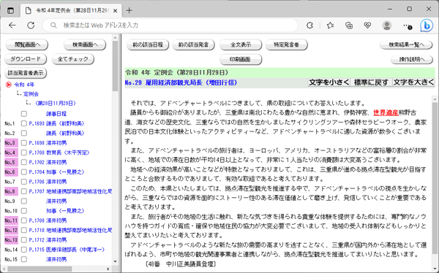Check the No.4 教育長 checkbox

pos(24,153)
